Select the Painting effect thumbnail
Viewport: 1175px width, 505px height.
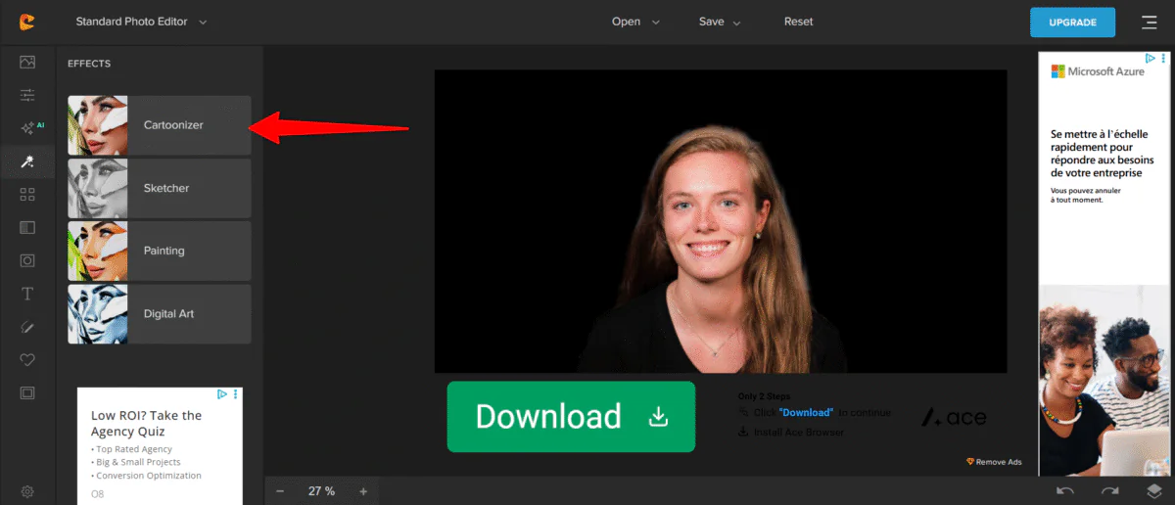[98, 251]
